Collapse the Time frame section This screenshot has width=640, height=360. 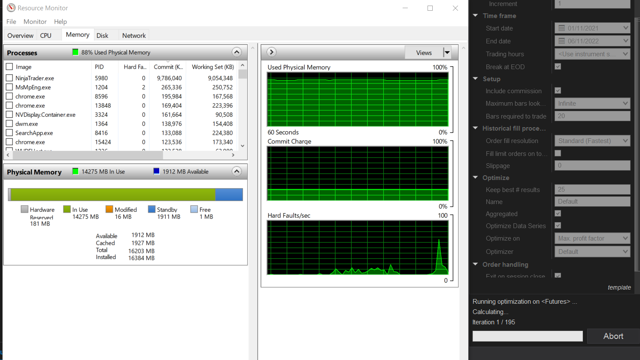coord(476,15)
